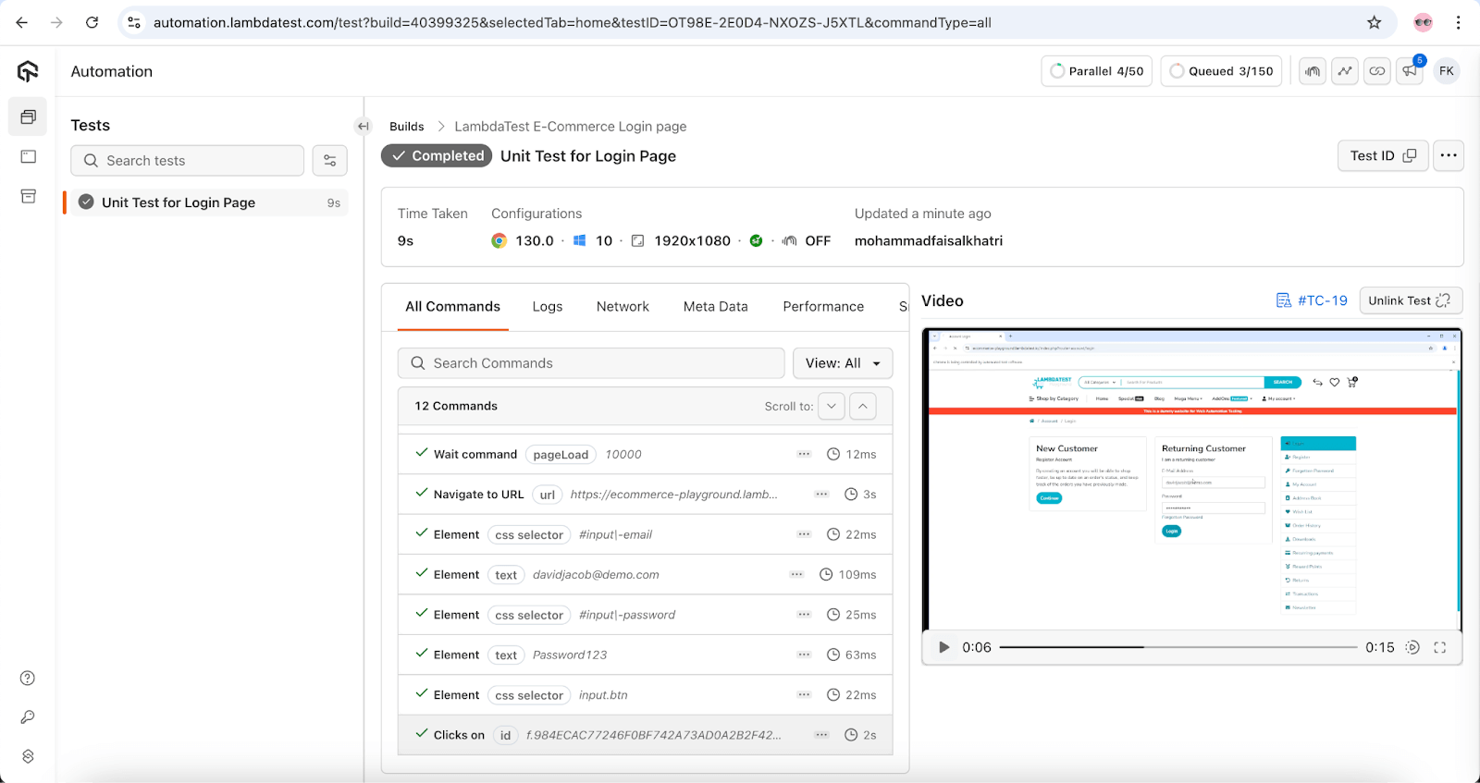The image size is (1480, 783).
Task: Click the tunnel icon in top header
Action: 1313,71
